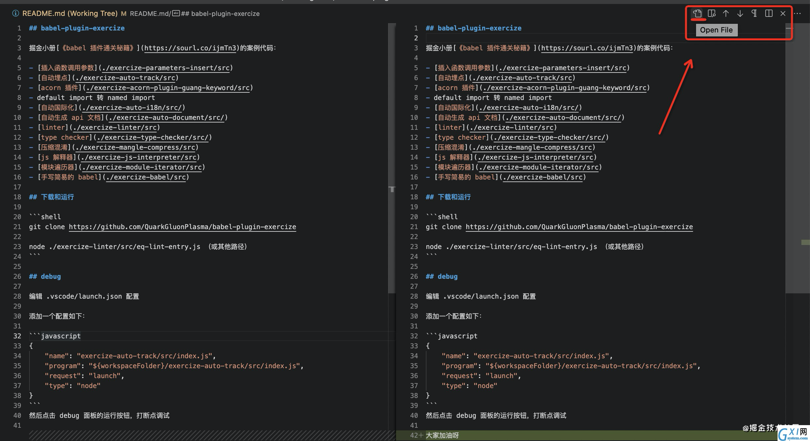This screenshot has width=810, height=441.
Task: Click the '## debug' heading in the left pane
Action: (45, 276)
